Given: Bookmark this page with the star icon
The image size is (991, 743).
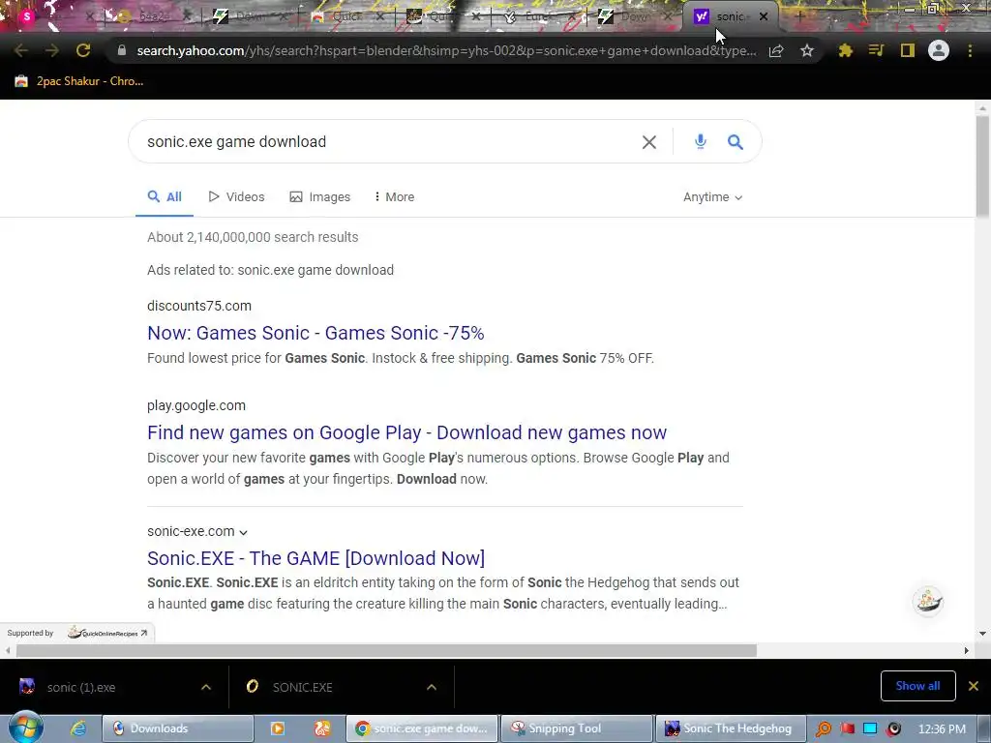Looking at the screenshot, I should [x=806, y=50].
